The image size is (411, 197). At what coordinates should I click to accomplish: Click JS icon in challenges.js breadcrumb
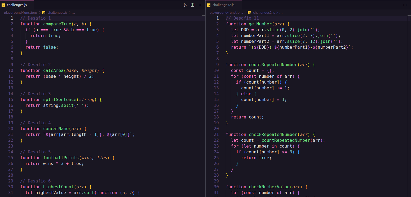44,12
